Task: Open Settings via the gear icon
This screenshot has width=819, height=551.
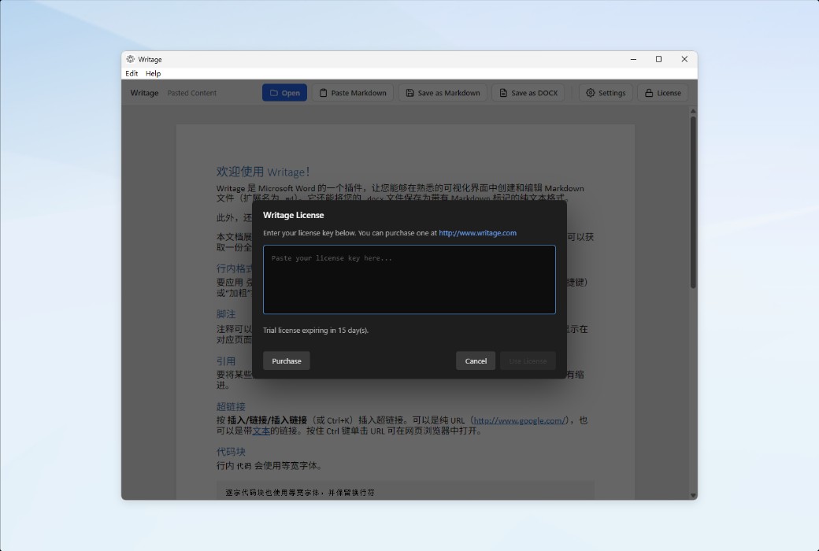Action: pyautogui.click(x=590, y=92)
